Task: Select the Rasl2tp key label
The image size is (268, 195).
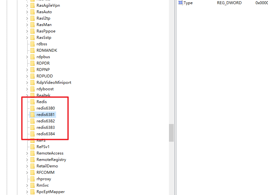Action: 43,18
